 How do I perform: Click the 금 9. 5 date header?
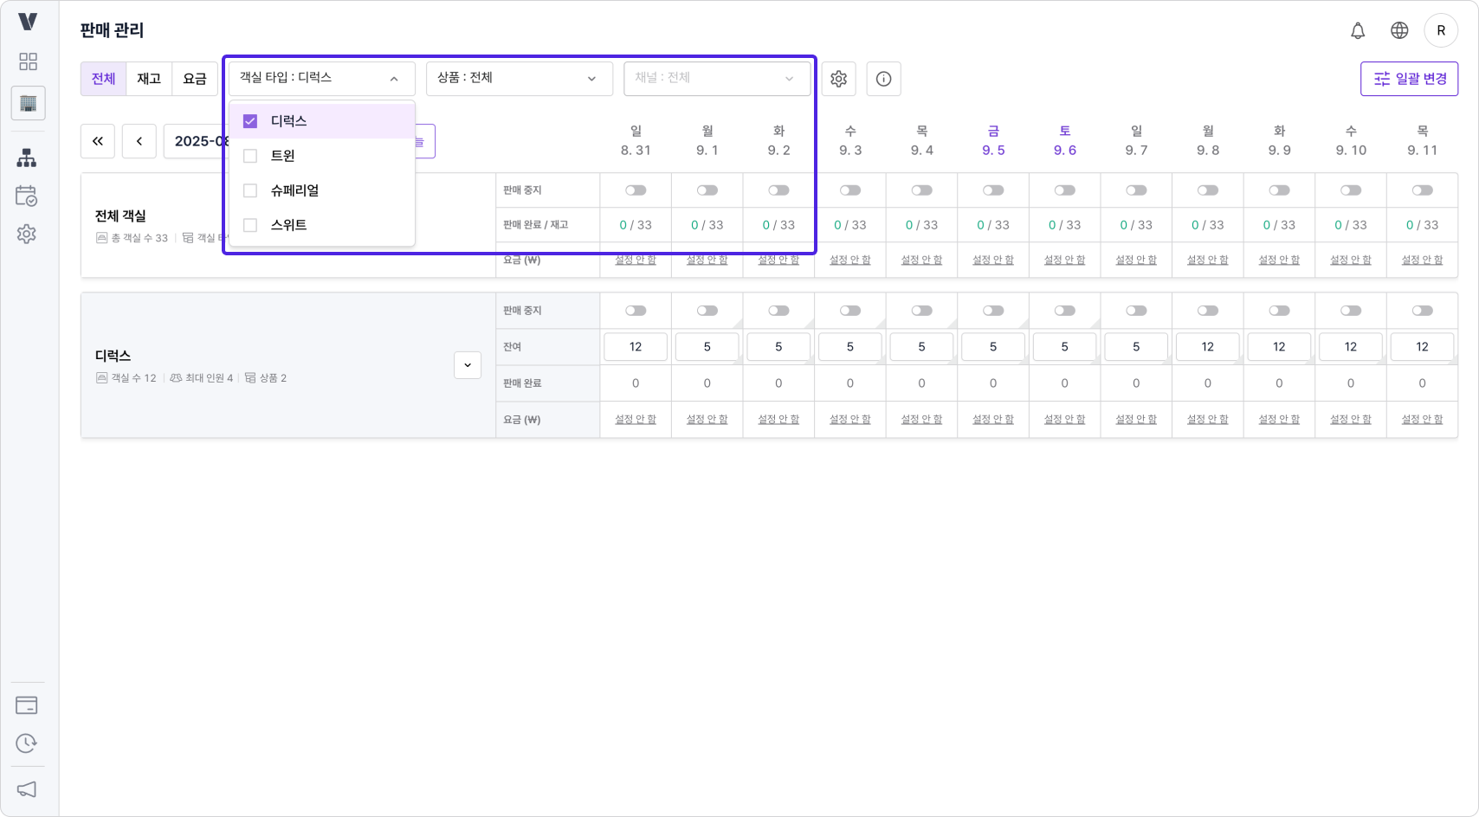pos(993,140)
